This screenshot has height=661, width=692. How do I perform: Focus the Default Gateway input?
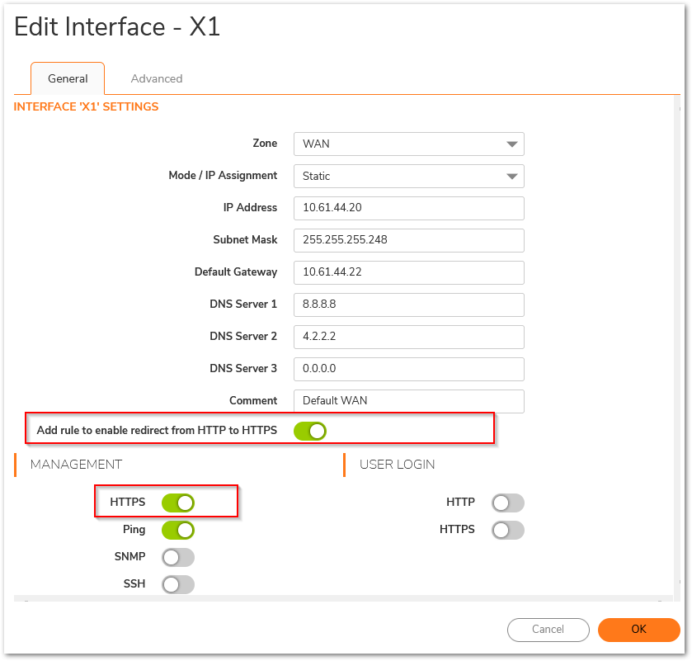click(x=408, y=273)
